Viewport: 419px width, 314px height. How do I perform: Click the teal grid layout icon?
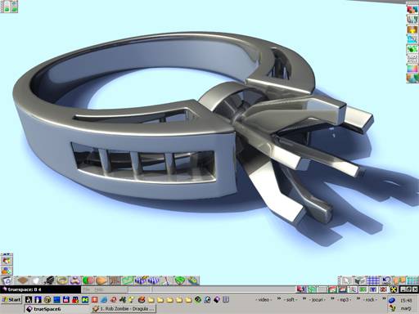click(412, 280)
